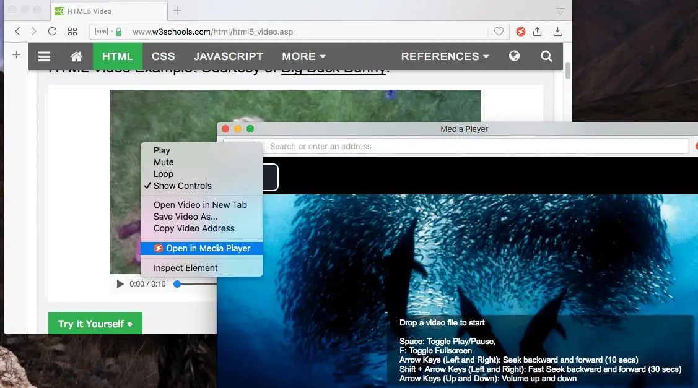Reload the w3schools page
698x388 pixels.
(53, 32)
